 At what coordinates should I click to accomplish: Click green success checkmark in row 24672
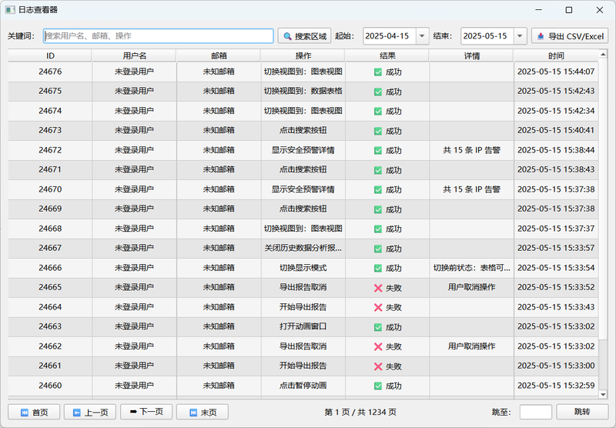point(378,150)
